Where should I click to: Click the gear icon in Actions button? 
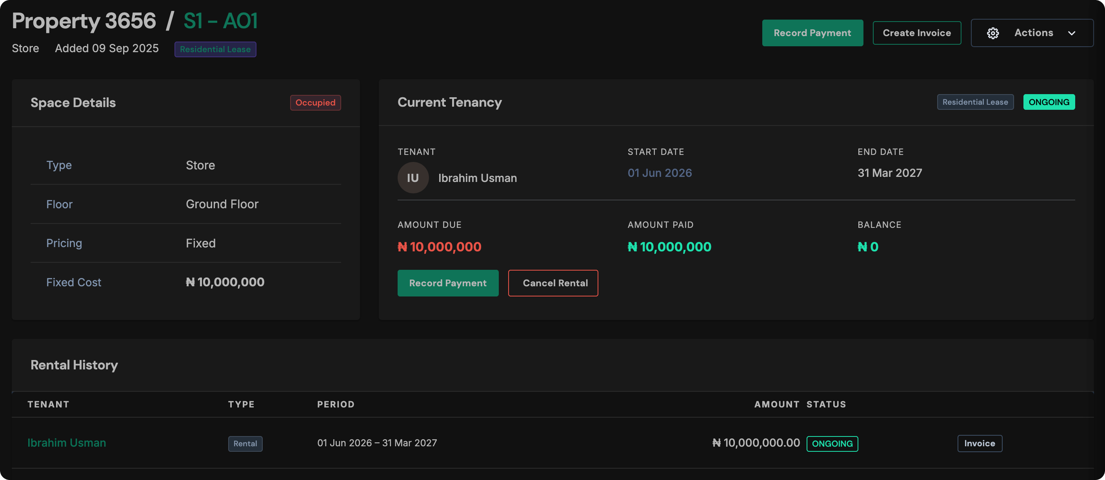click(992, 33)
